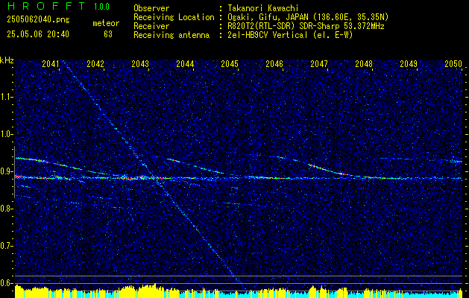Click location Ogaki, Gifu, JAPAN text
The image size is (469, 298).
pyautogui.click(x=307, y=17)
